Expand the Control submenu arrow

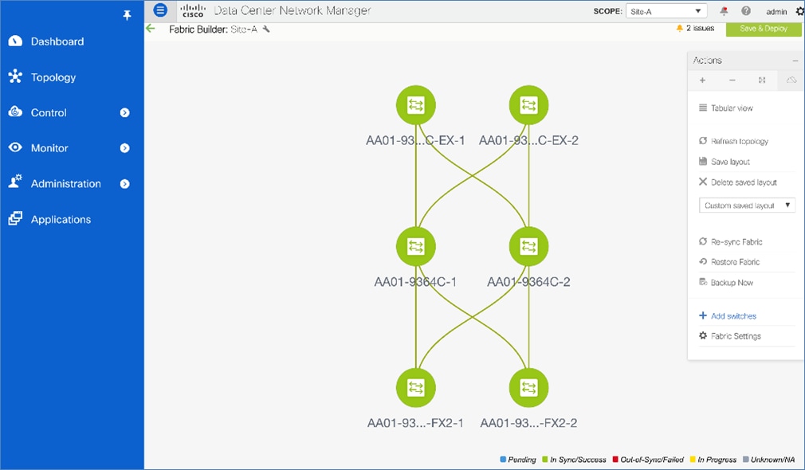tap(125, 113)
